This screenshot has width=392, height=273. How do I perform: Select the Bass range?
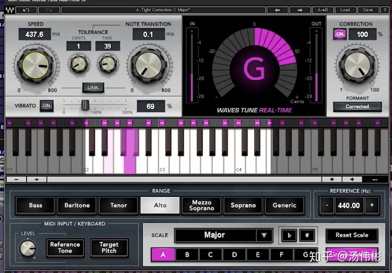(35, 205)
